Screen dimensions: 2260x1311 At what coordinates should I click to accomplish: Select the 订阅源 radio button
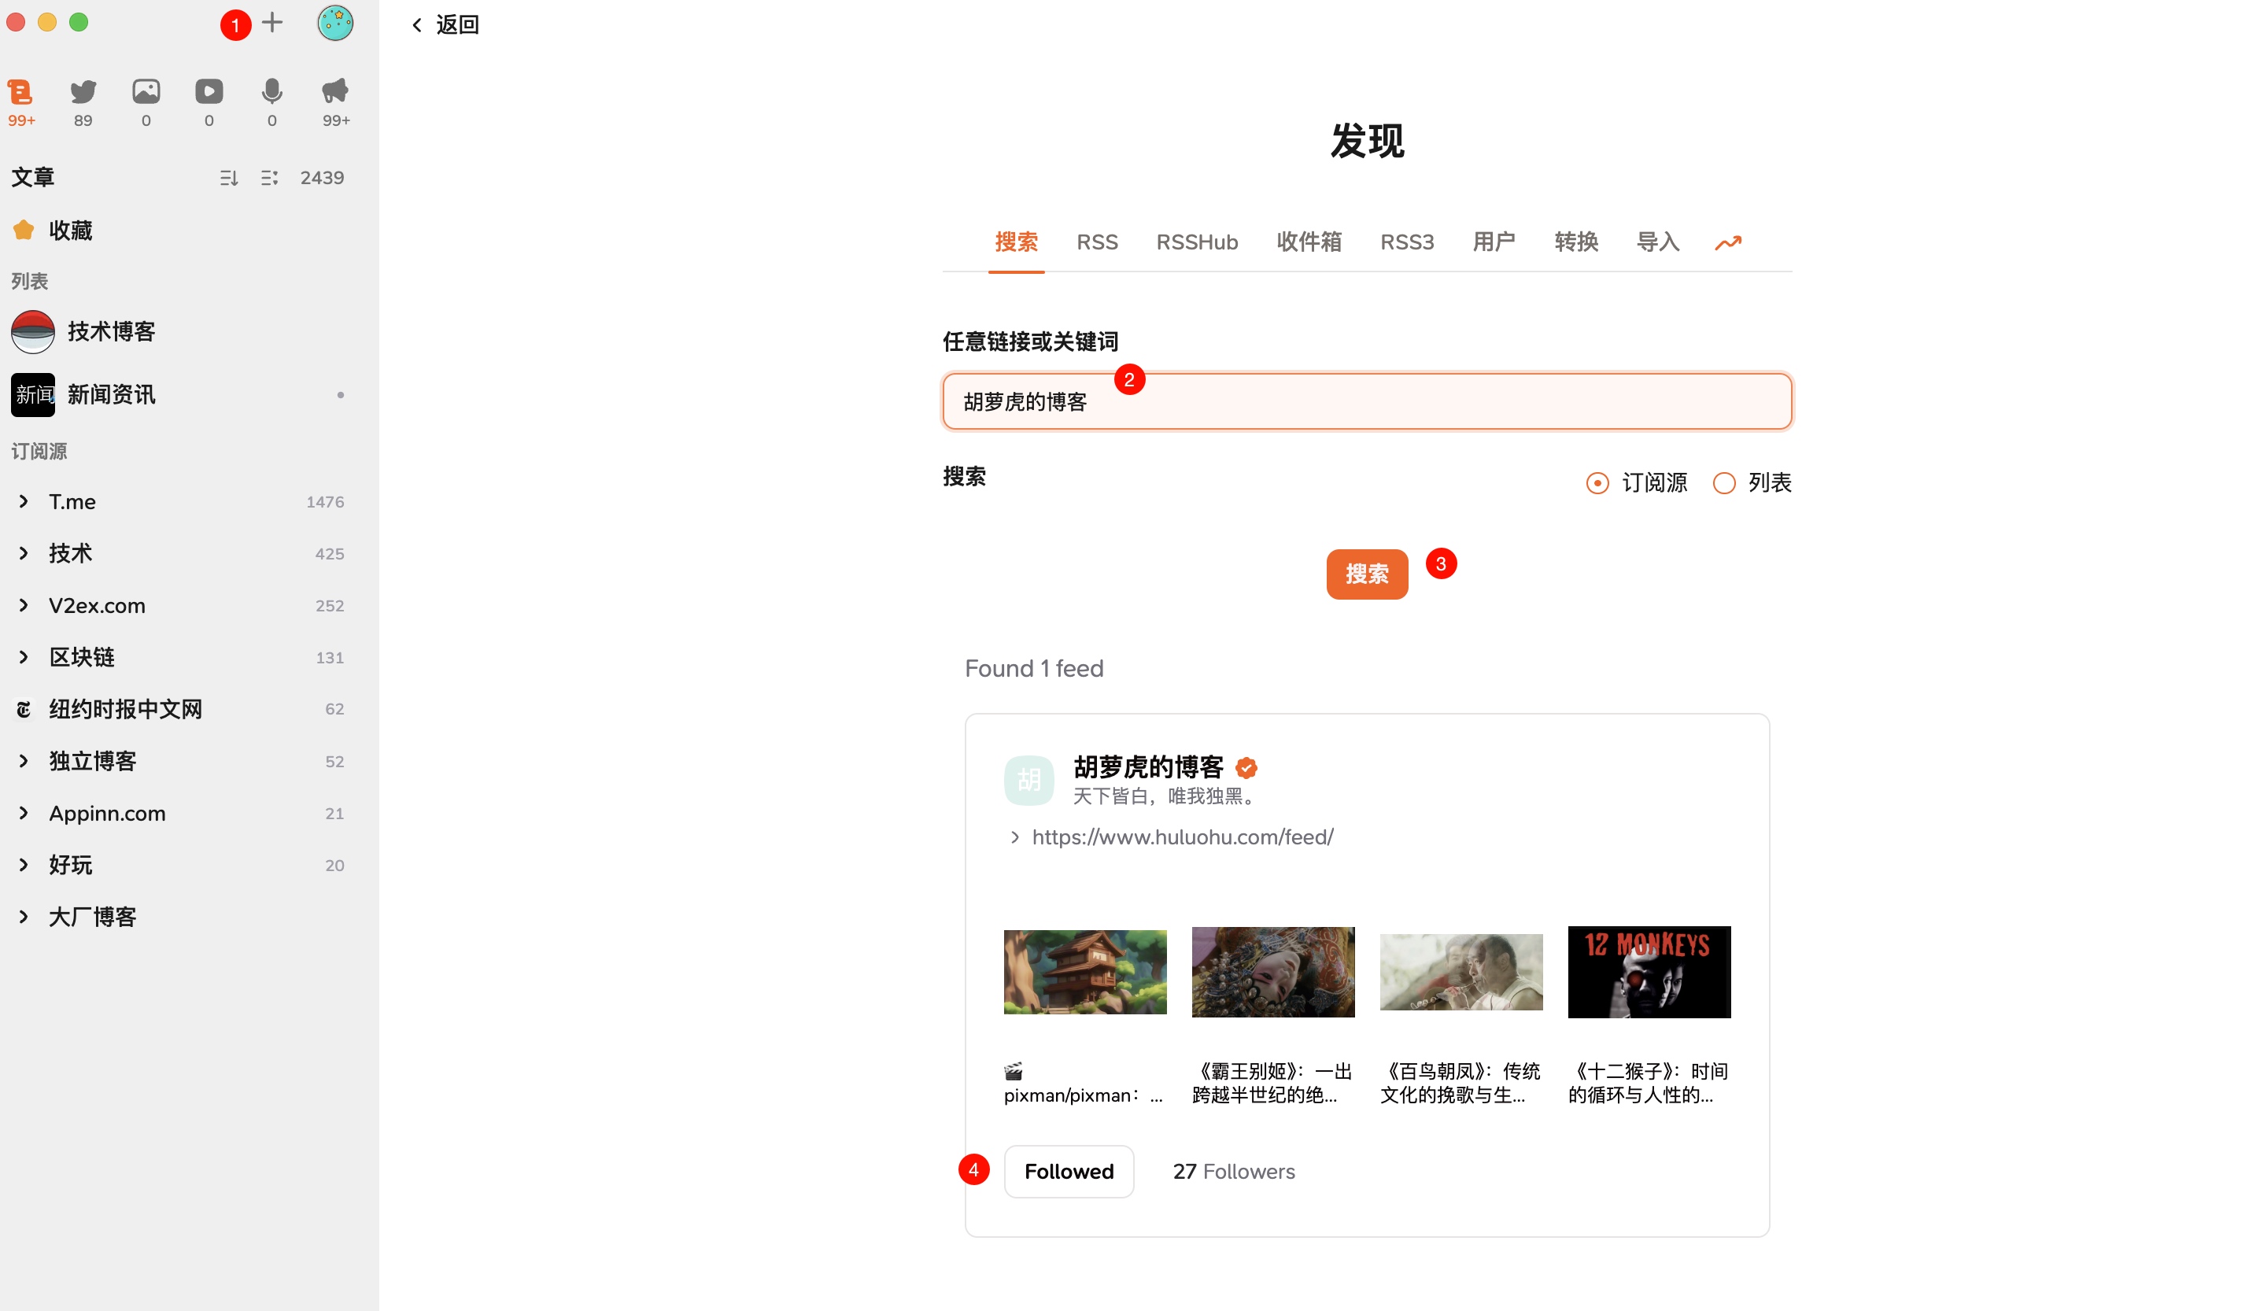click(1597, 483)
